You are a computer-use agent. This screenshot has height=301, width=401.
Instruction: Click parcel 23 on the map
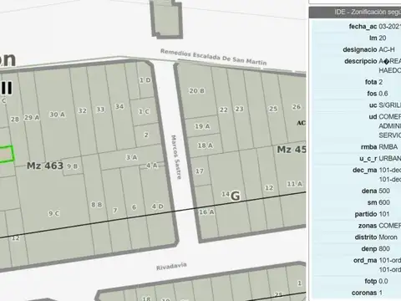(239, 109)
